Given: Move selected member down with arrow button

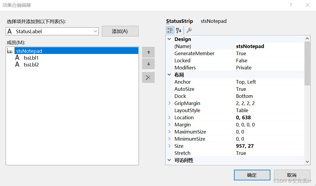Looking at the screenshot, I should 148,64.
